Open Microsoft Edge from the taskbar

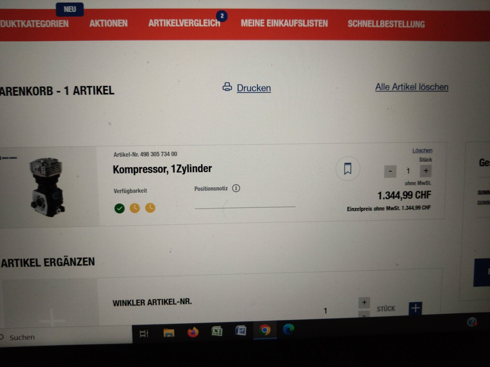tap(289, 329)
